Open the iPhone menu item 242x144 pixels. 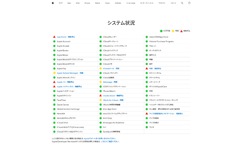pyautogui.click(x=87, y=3)
